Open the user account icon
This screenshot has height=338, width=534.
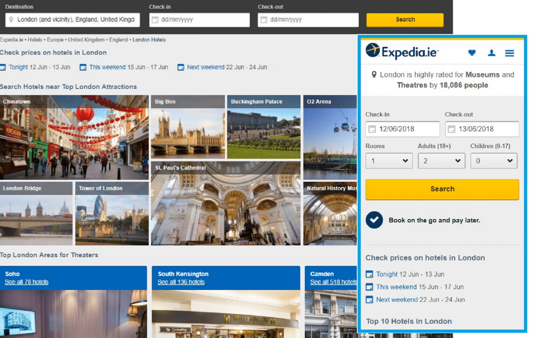[x=491, y=53]
